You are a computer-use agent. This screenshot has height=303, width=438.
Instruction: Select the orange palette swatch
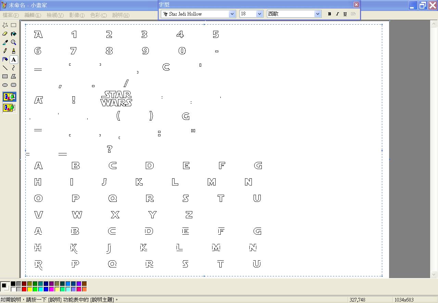[84, 289]
